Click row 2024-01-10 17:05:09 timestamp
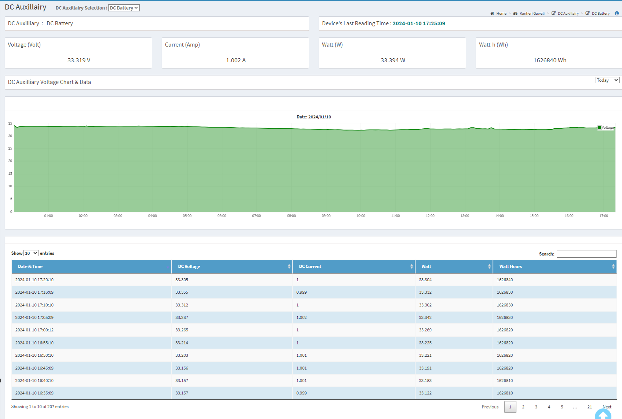622x419 pixels. (34, 317)
